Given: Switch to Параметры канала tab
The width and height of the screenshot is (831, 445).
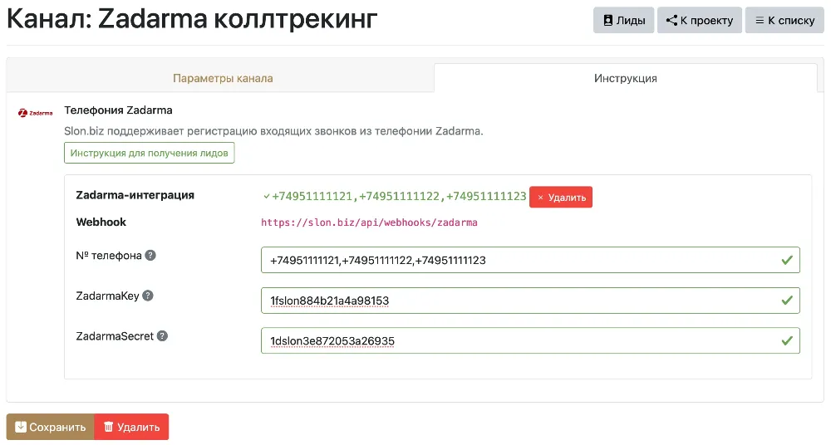Looking at the screenshot, I should (223, 78).
